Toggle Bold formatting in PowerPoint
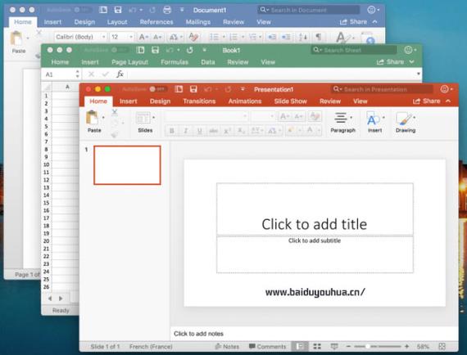Image resolution: width=467 pixels, height=355 pixels. pos(172,131)
